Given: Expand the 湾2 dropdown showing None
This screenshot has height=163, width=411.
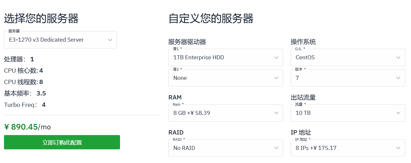Looking at the screenshot, I should click(222, 78).
